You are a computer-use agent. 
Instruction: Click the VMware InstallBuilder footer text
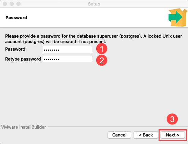pos(24,127)
